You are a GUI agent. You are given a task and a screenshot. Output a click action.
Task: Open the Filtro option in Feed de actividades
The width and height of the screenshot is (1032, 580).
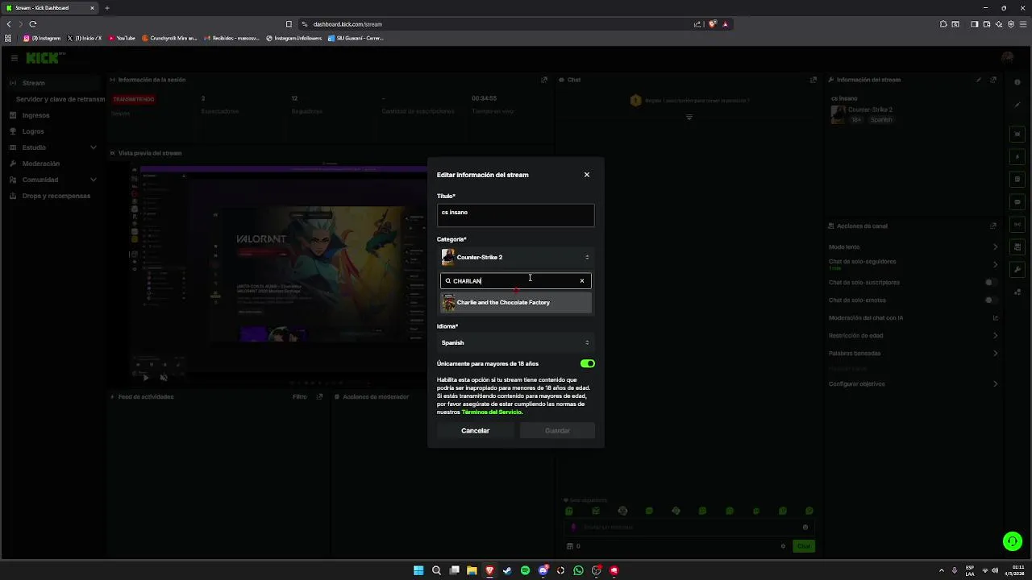(x=299, y=396)
